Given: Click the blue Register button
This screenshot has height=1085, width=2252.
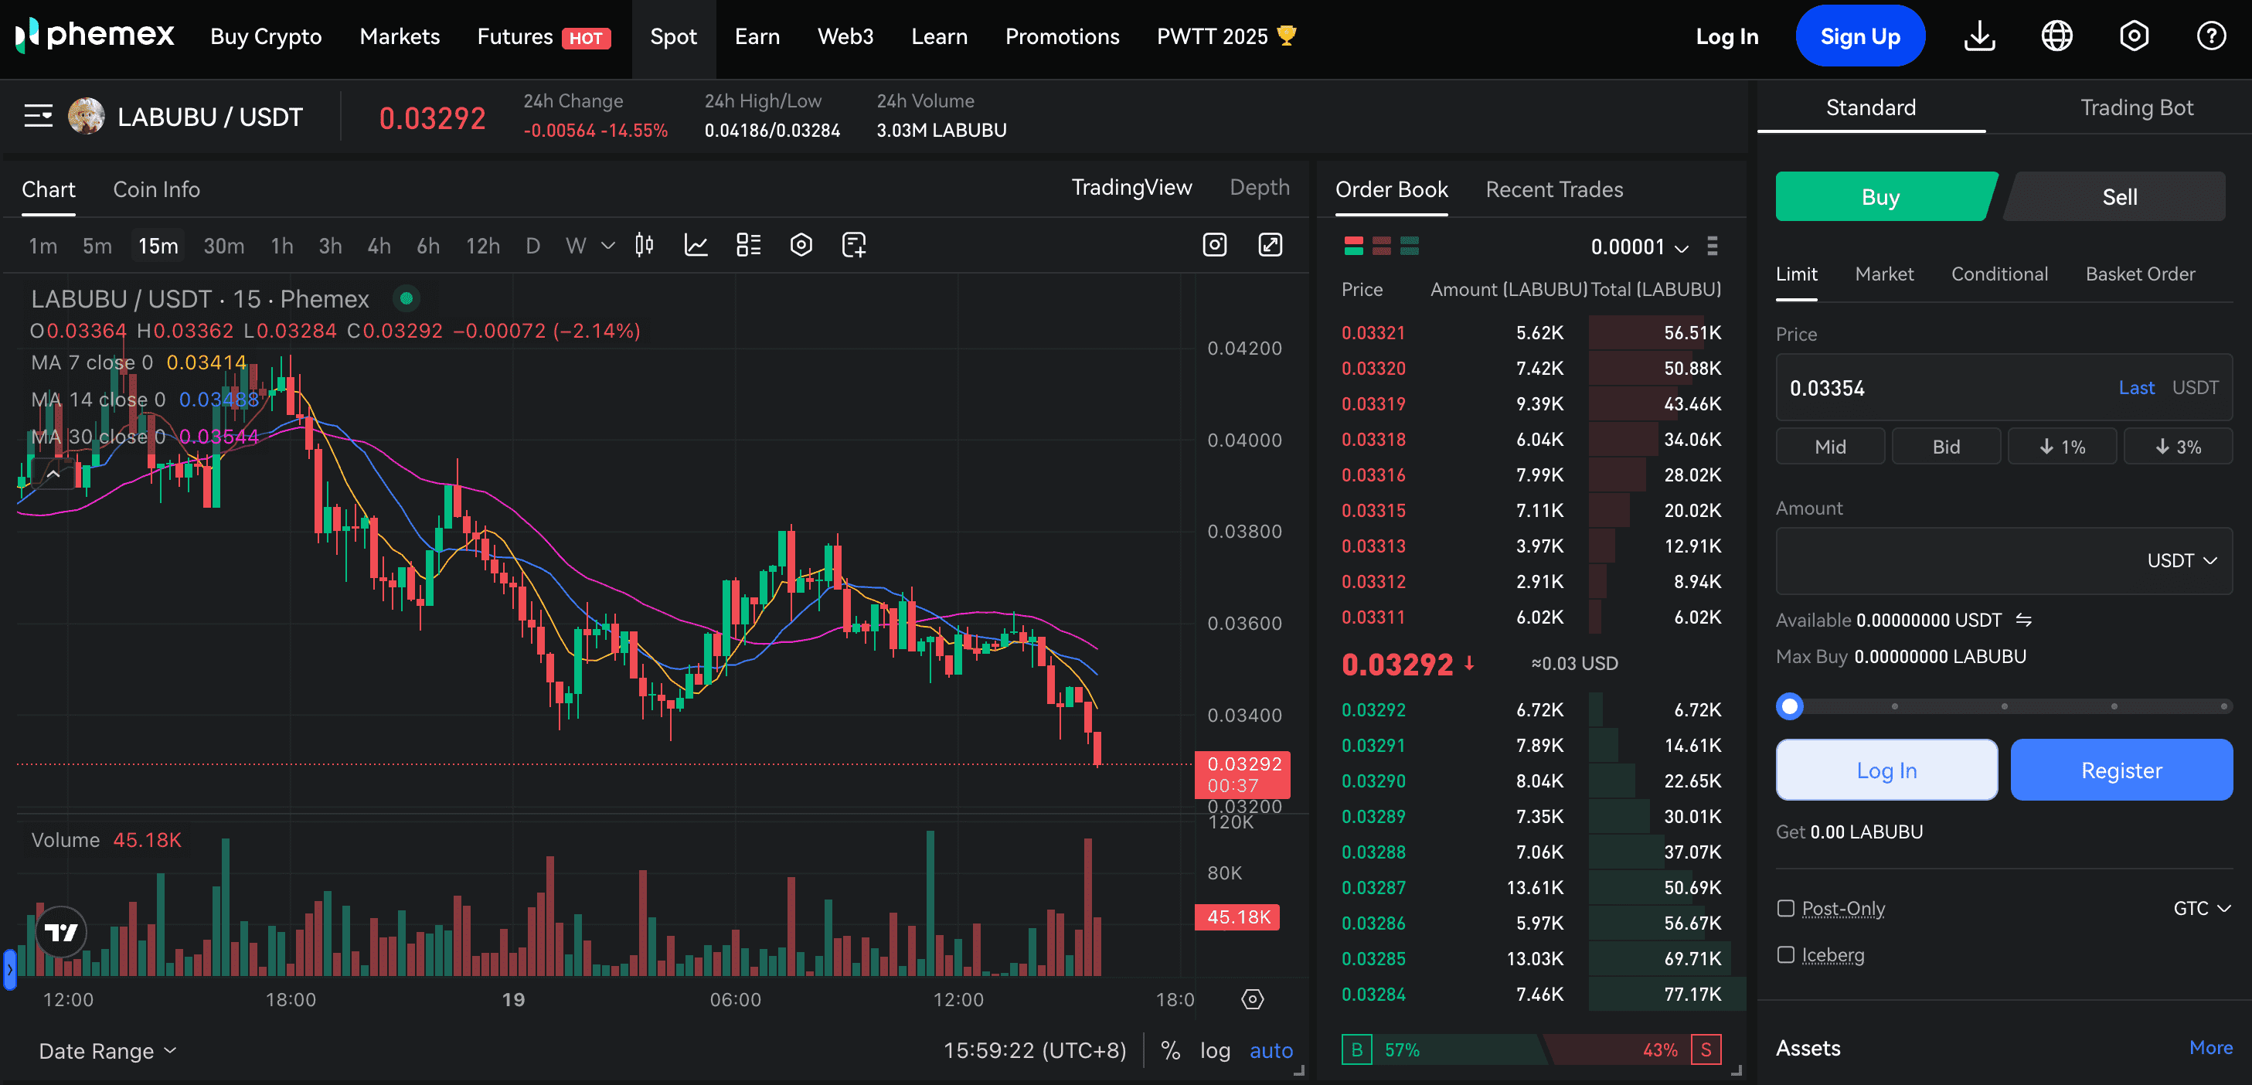Looking at the screenshot, I should click(2121, 770).
